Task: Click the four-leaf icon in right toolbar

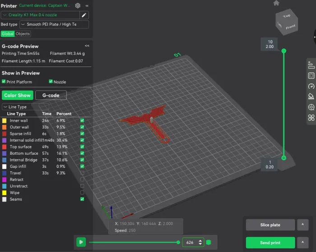Action: pyautogui.click(x=311, y=118)
